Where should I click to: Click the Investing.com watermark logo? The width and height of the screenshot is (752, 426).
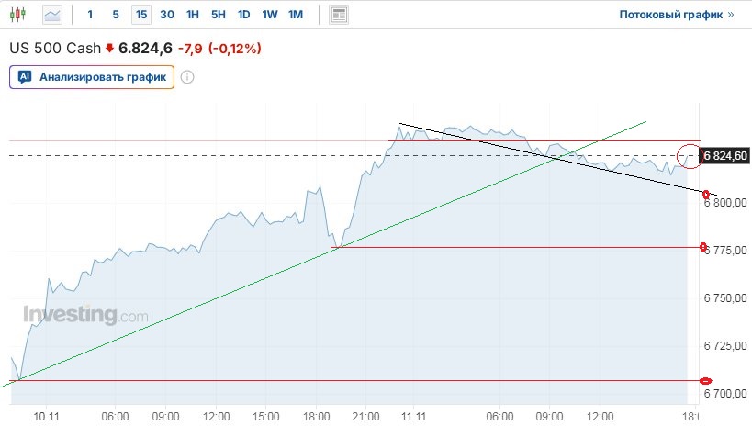(x=85, y=315)
